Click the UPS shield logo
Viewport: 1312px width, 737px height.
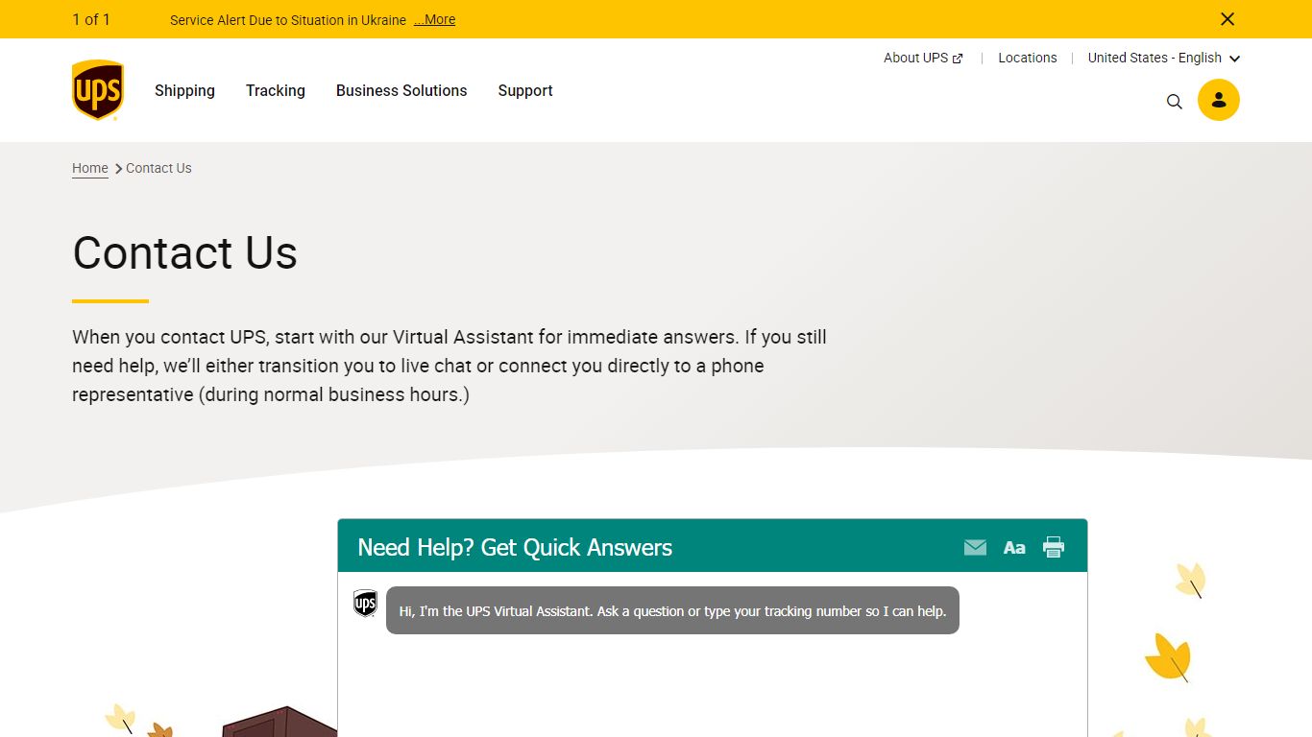point(98,90)
